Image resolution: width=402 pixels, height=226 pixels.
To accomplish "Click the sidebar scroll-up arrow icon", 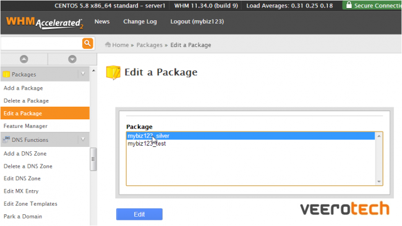I will tap(24, 59).
